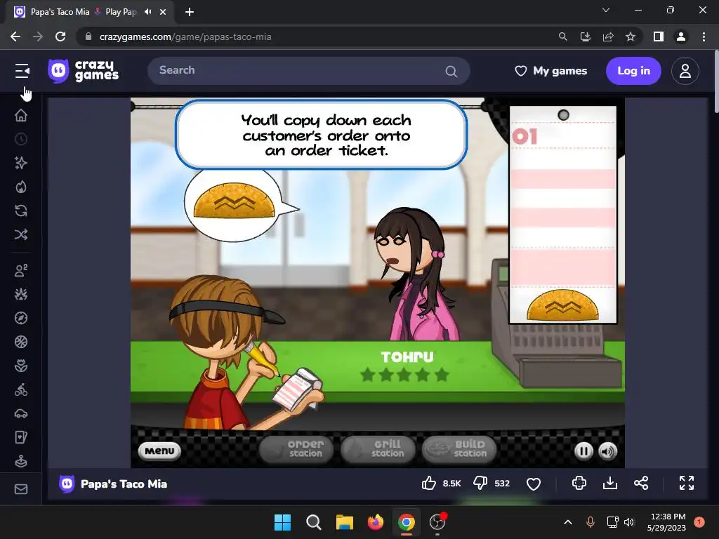Open My games link
The height and width of the screenshot is (539, 719).
pyautogui.click(x=550, y=71)
